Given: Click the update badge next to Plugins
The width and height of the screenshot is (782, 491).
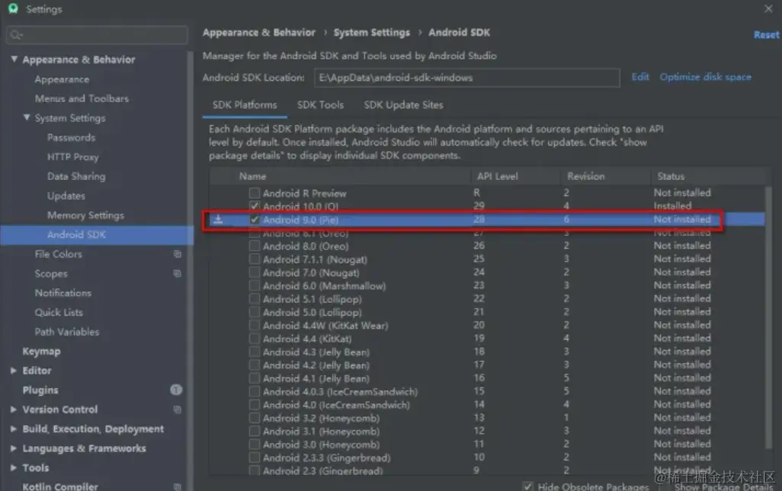Looking at the screenshot, I should pos(176,390).
